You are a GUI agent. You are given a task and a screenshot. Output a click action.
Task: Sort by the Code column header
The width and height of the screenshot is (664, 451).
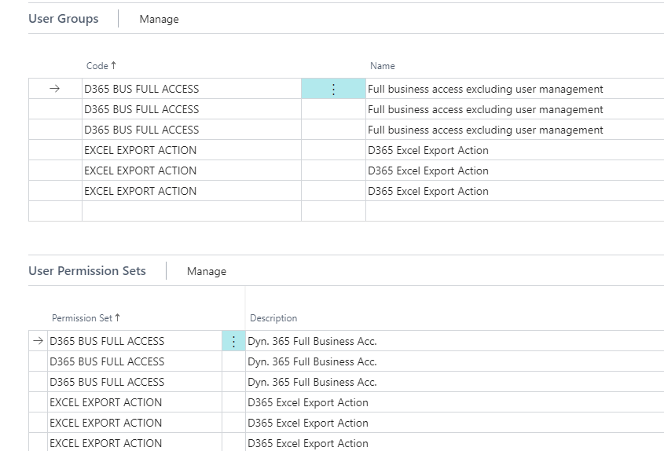click(101, 66)
